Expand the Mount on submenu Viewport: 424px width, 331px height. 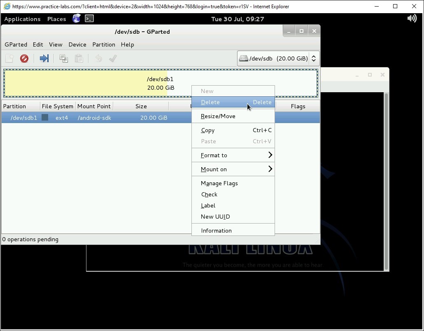click(x=233, y=169)
